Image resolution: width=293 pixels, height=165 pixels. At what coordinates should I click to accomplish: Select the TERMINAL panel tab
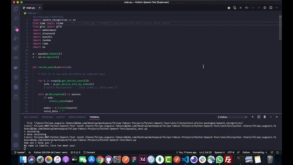pos(94,117)
